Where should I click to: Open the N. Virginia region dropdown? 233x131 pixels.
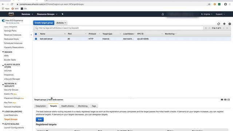click(x=206, y=14)
